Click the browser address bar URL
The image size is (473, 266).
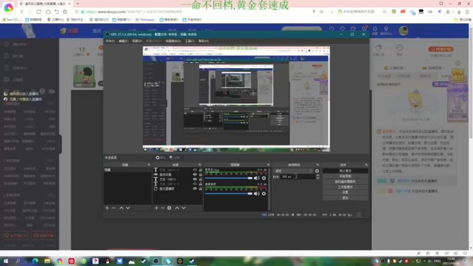pos(134,12)
